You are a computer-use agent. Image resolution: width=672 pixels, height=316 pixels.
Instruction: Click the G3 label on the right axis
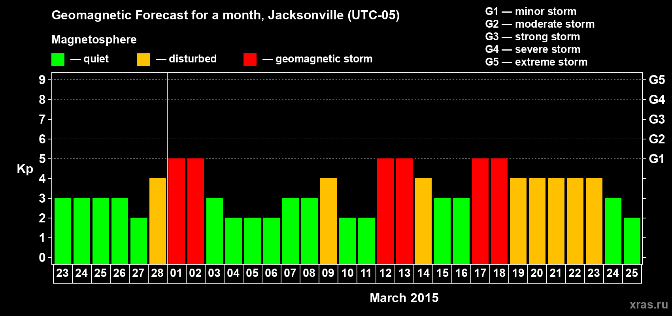[657, 119]
